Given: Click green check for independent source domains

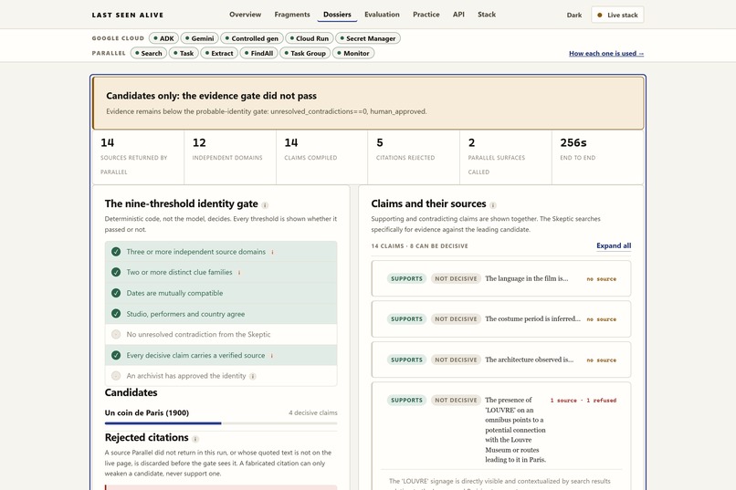Looking at the screenshot, I should (x=116, y=252).
